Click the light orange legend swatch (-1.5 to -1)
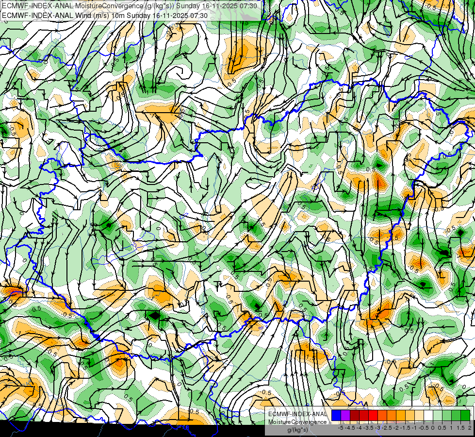The image size is (475, 437). click(410, 415)
